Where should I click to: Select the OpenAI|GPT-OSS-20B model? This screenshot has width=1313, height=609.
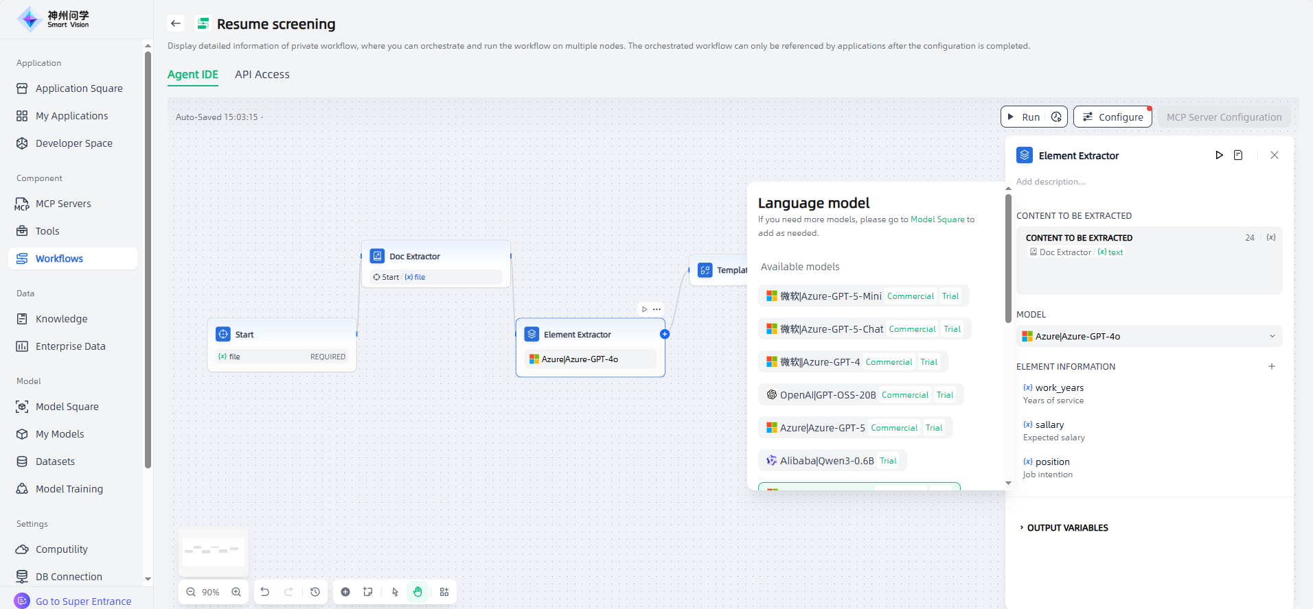[x=827, y=395]
